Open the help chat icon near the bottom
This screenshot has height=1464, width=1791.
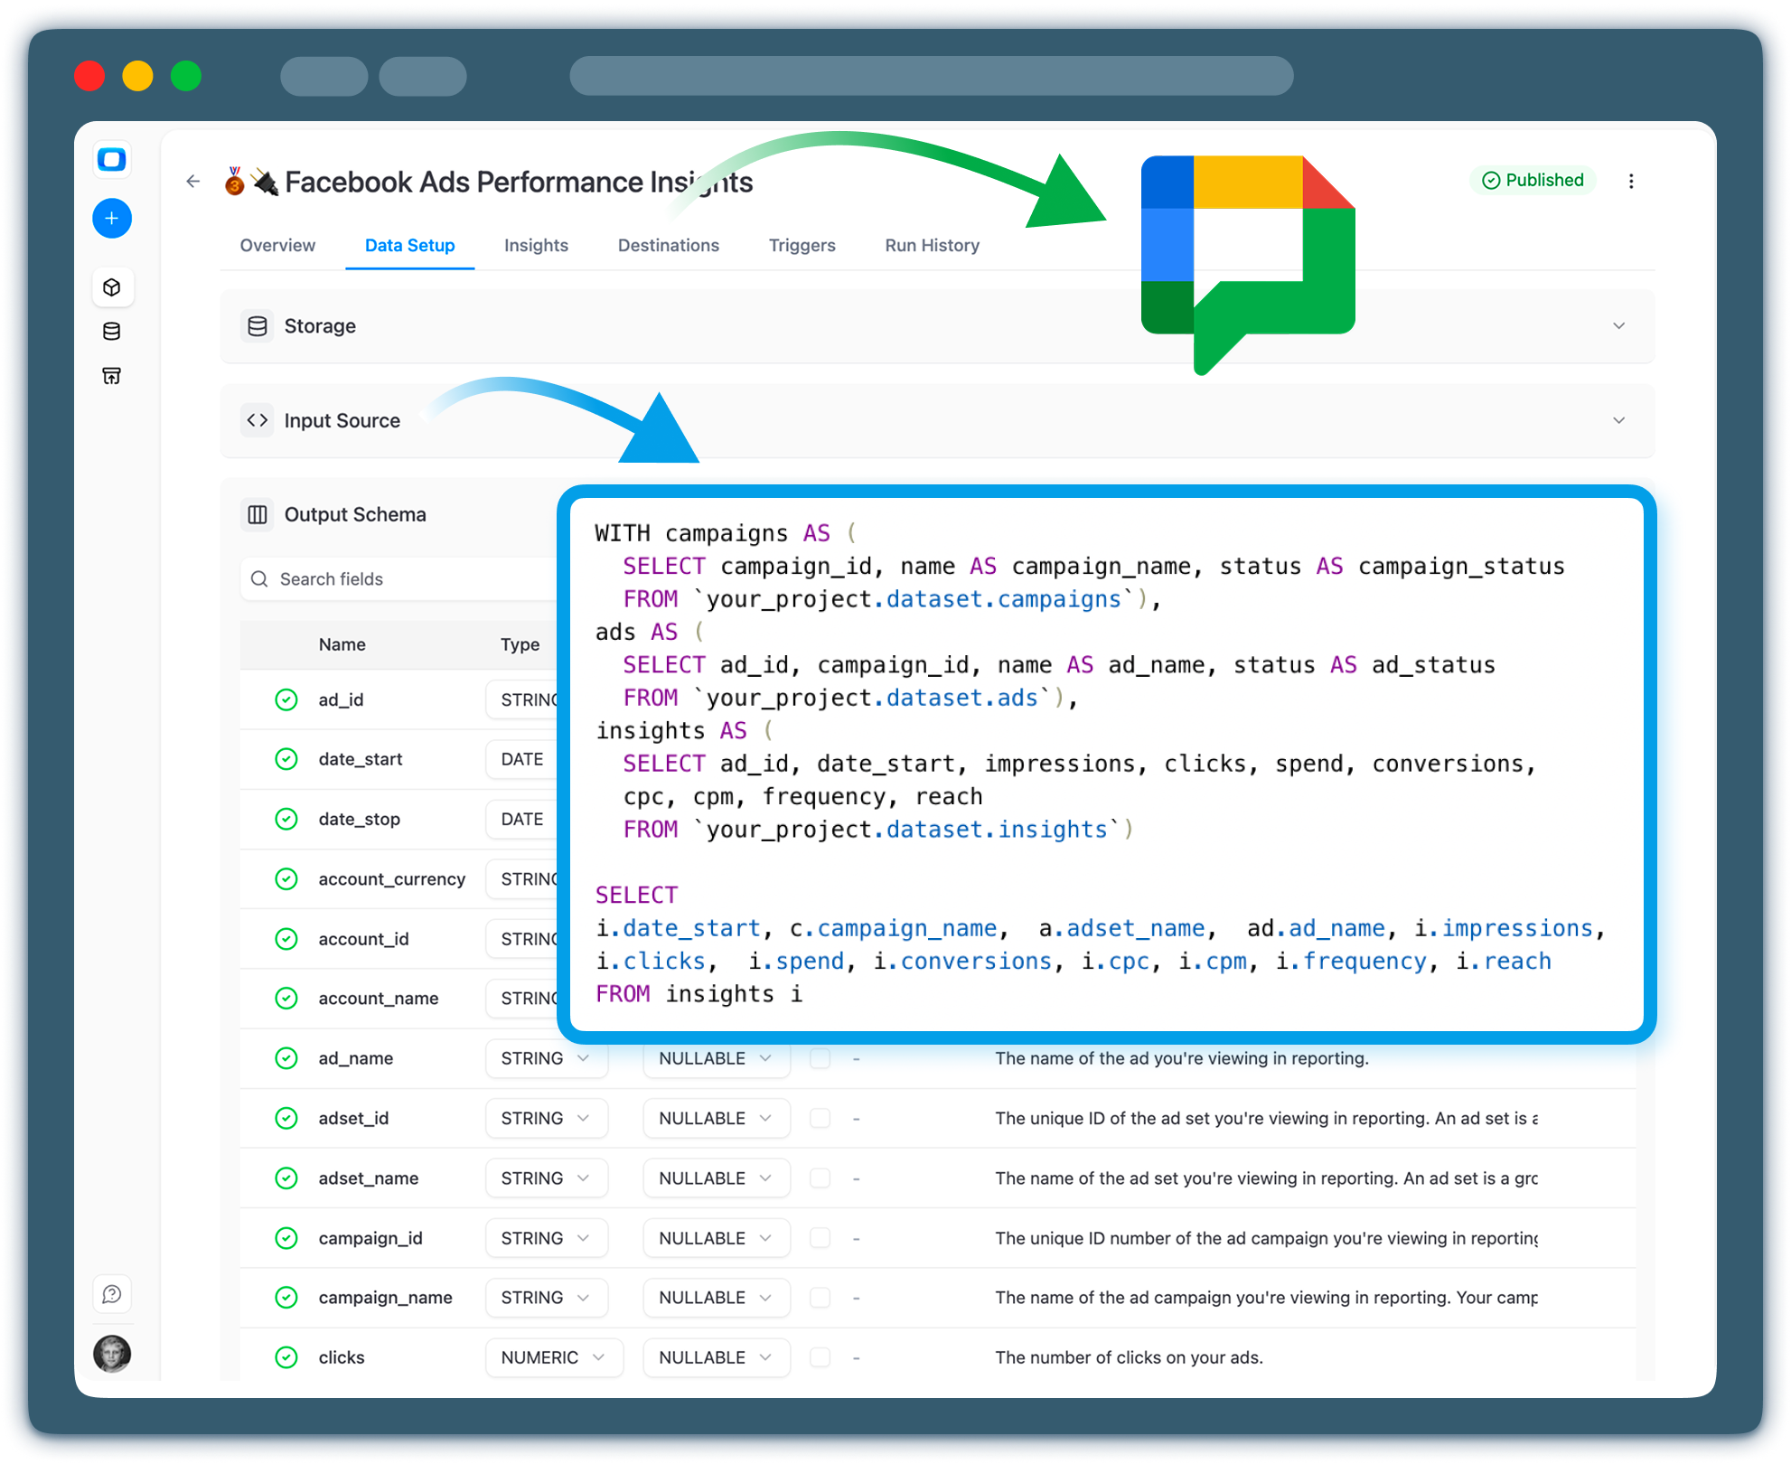point(111,1293)
